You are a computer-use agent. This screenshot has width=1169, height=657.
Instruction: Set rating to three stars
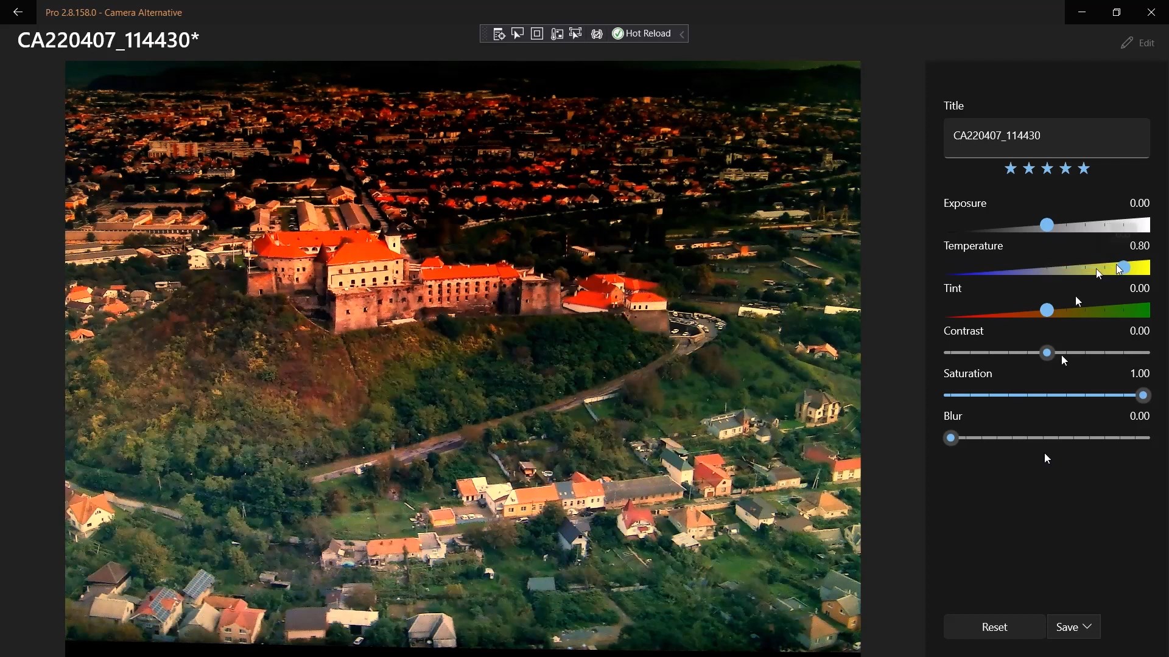(x=1047, y=169)
